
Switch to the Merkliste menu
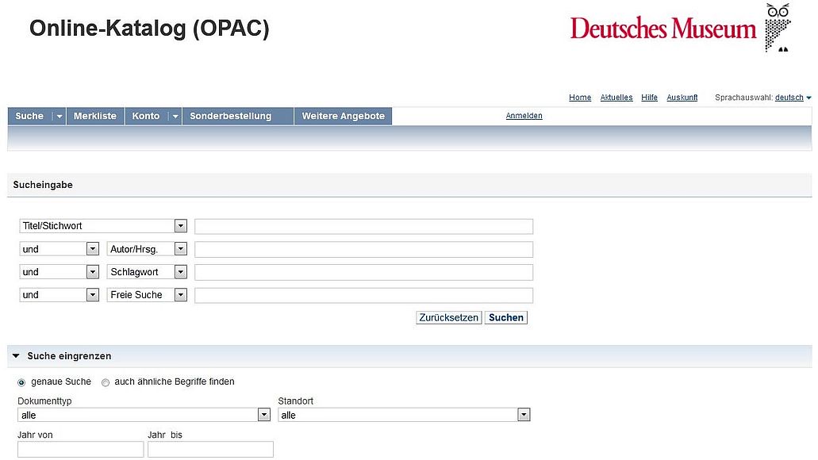click(x=95, y=116)
